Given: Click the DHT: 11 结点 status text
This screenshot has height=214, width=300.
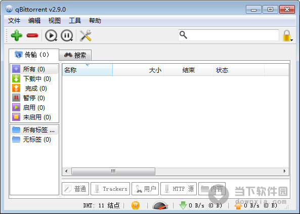Looking at the screenshot, I should pos(101,205).
